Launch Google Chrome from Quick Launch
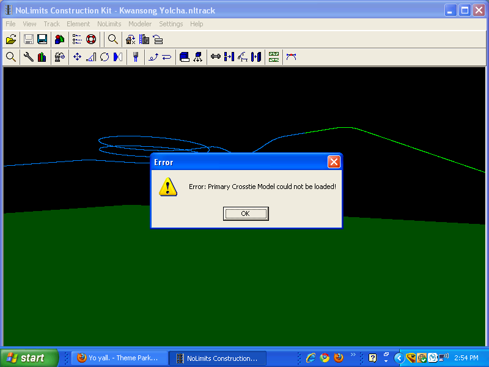Screen dimensions: 489x367 [x=325, y=358]
